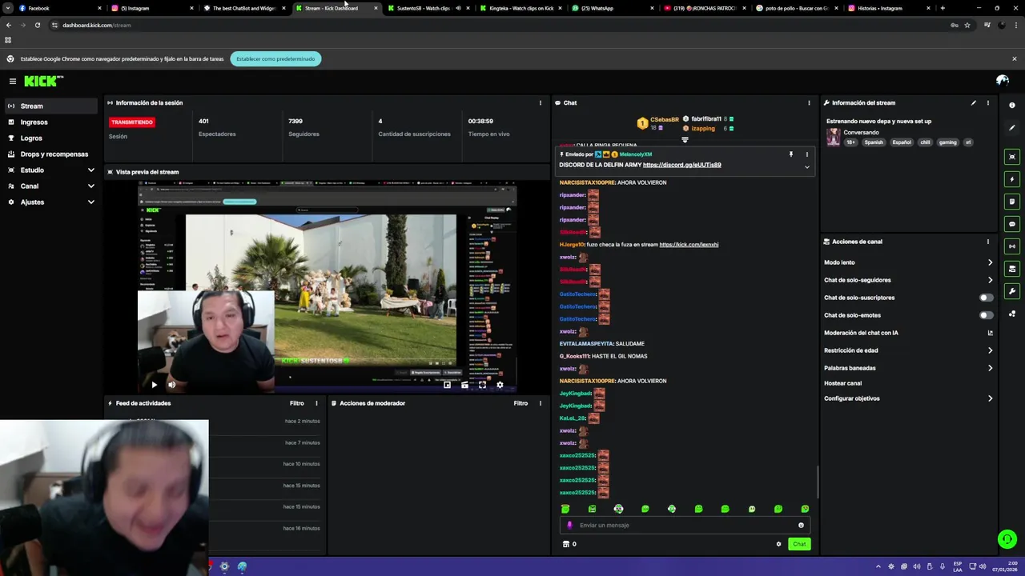
Task: Play the stream preview video
Action: pos(154,385)
